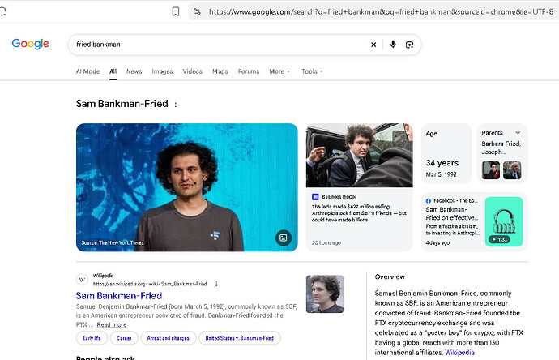This screenshot has width=559, height=360.
Task: Click the United States v. Bankman-Fried chip
Action: click(239, 338)
